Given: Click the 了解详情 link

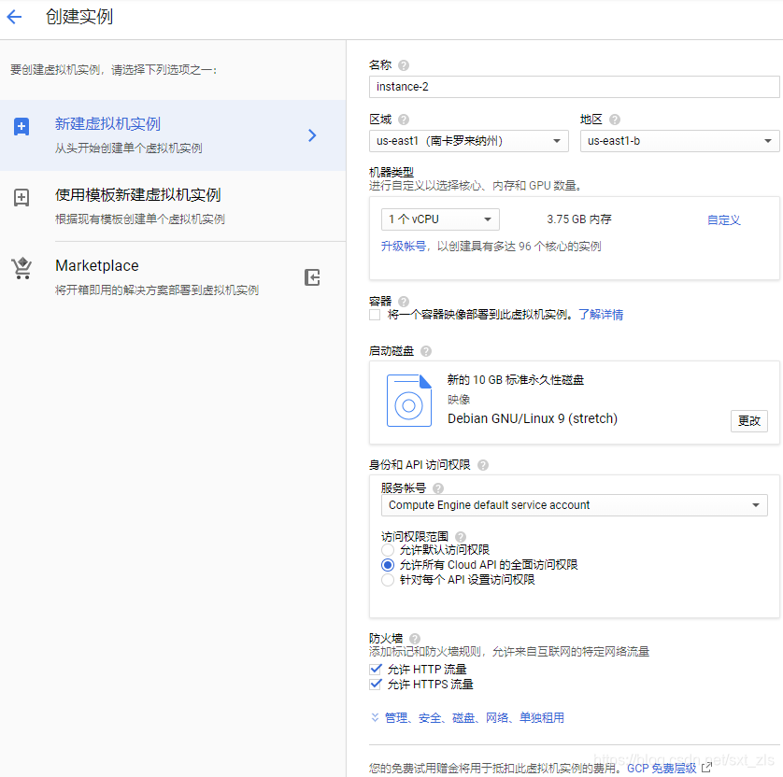Looking at the screenshot, I should coord(601,315).
